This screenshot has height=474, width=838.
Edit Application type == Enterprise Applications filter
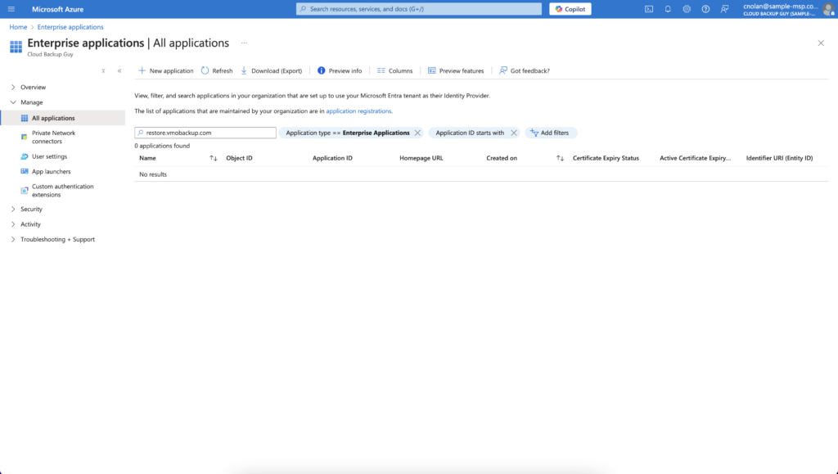coord(347,133)
